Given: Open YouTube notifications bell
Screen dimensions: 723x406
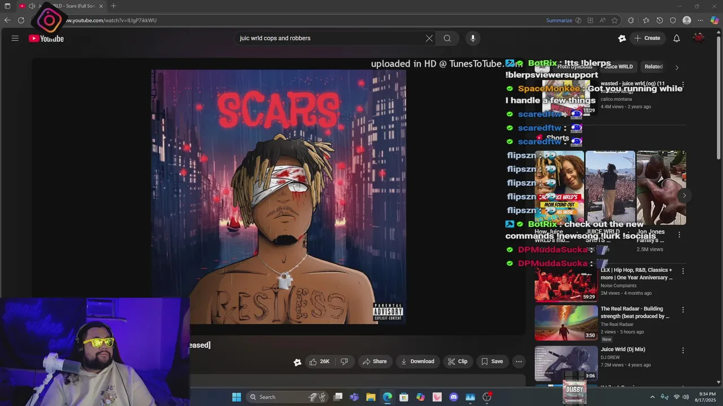Looking at the screenshot, I should (x=677, y=38).
